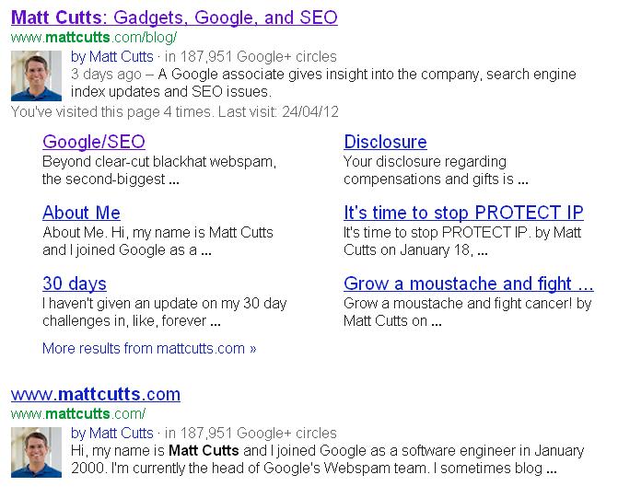Expand 'More results from mattcutts.com »'
This screenshot has height=498, width=618.
coord(149,349)
